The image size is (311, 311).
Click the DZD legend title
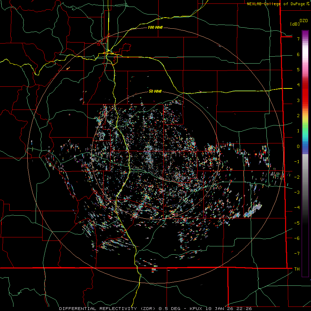(x=304, y=21)
